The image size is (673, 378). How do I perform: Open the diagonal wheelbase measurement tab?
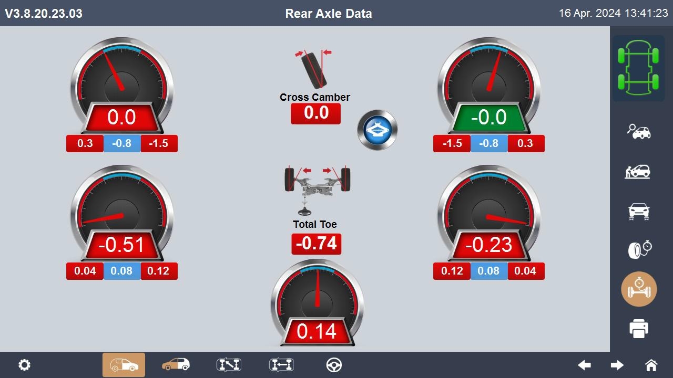click(229, 365)
